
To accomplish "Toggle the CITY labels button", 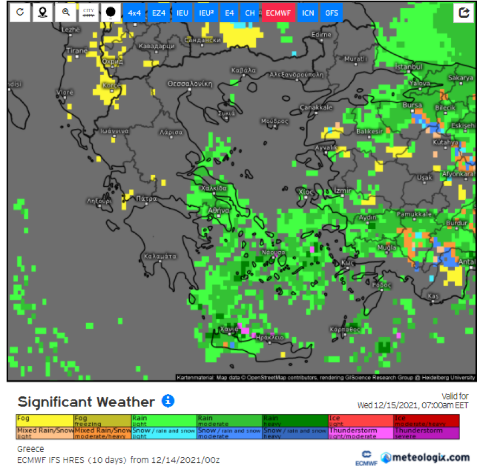I will (88, 13).
